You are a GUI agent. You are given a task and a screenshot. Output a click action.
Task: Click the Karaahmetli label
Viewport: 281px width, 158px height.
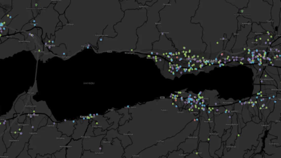pyautogui.click(x=66, y=146)
